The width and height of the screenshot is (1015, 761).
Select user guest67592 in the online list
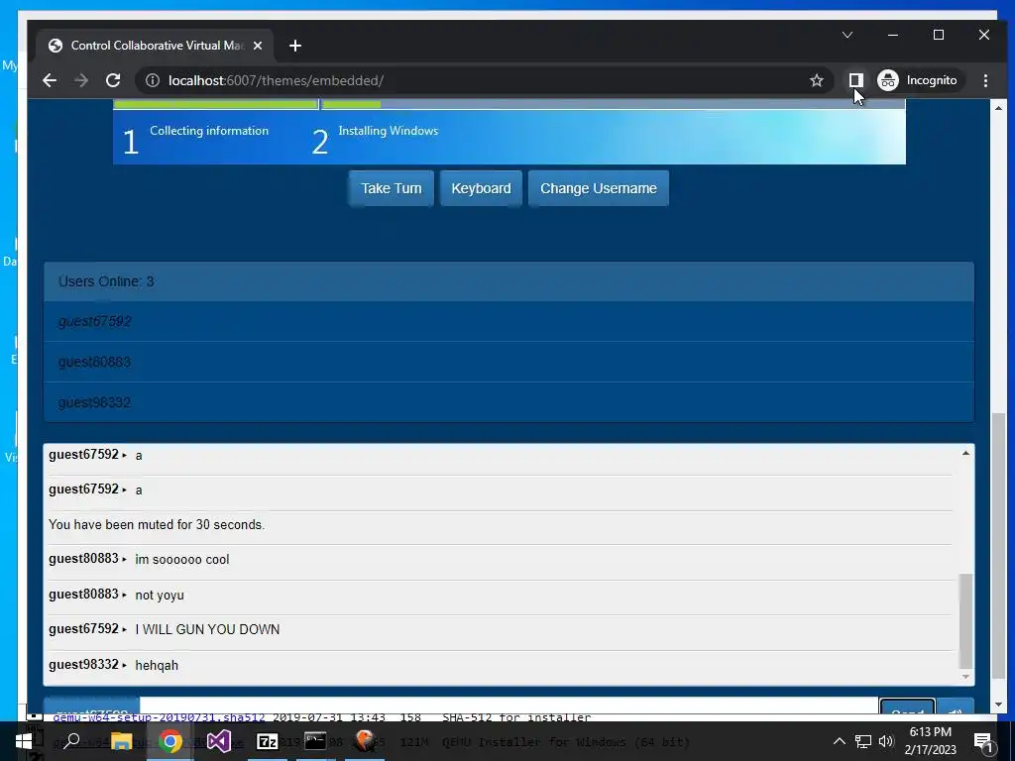(508, 321)
